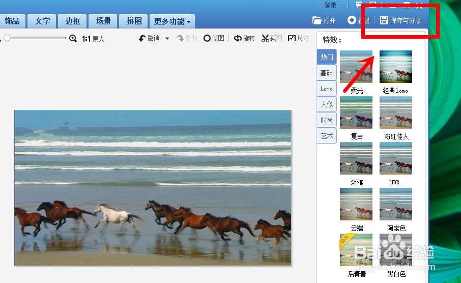
Task: Click the 新建 plus icon
Action: point(351,20)
